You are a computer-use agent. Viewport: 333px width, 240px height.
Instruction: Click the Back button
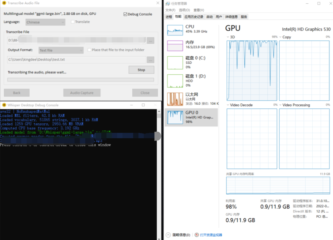click(17, 93)
